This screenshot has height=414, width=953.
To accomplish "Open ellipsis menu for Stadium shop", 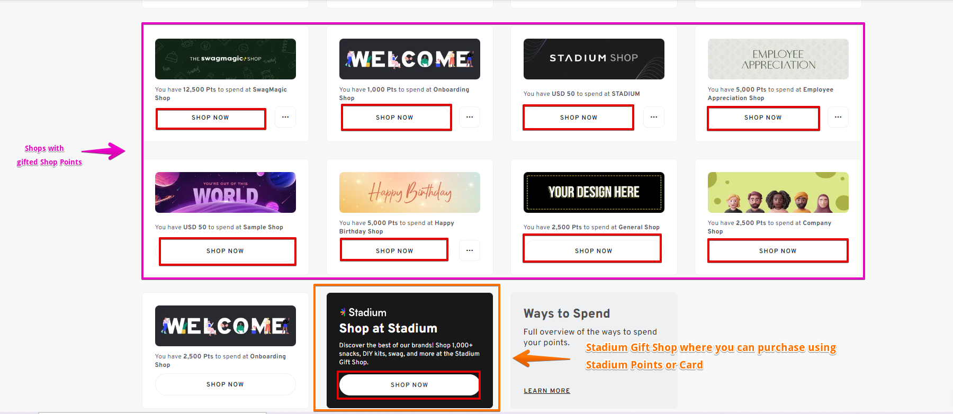I will coord(654,117).
